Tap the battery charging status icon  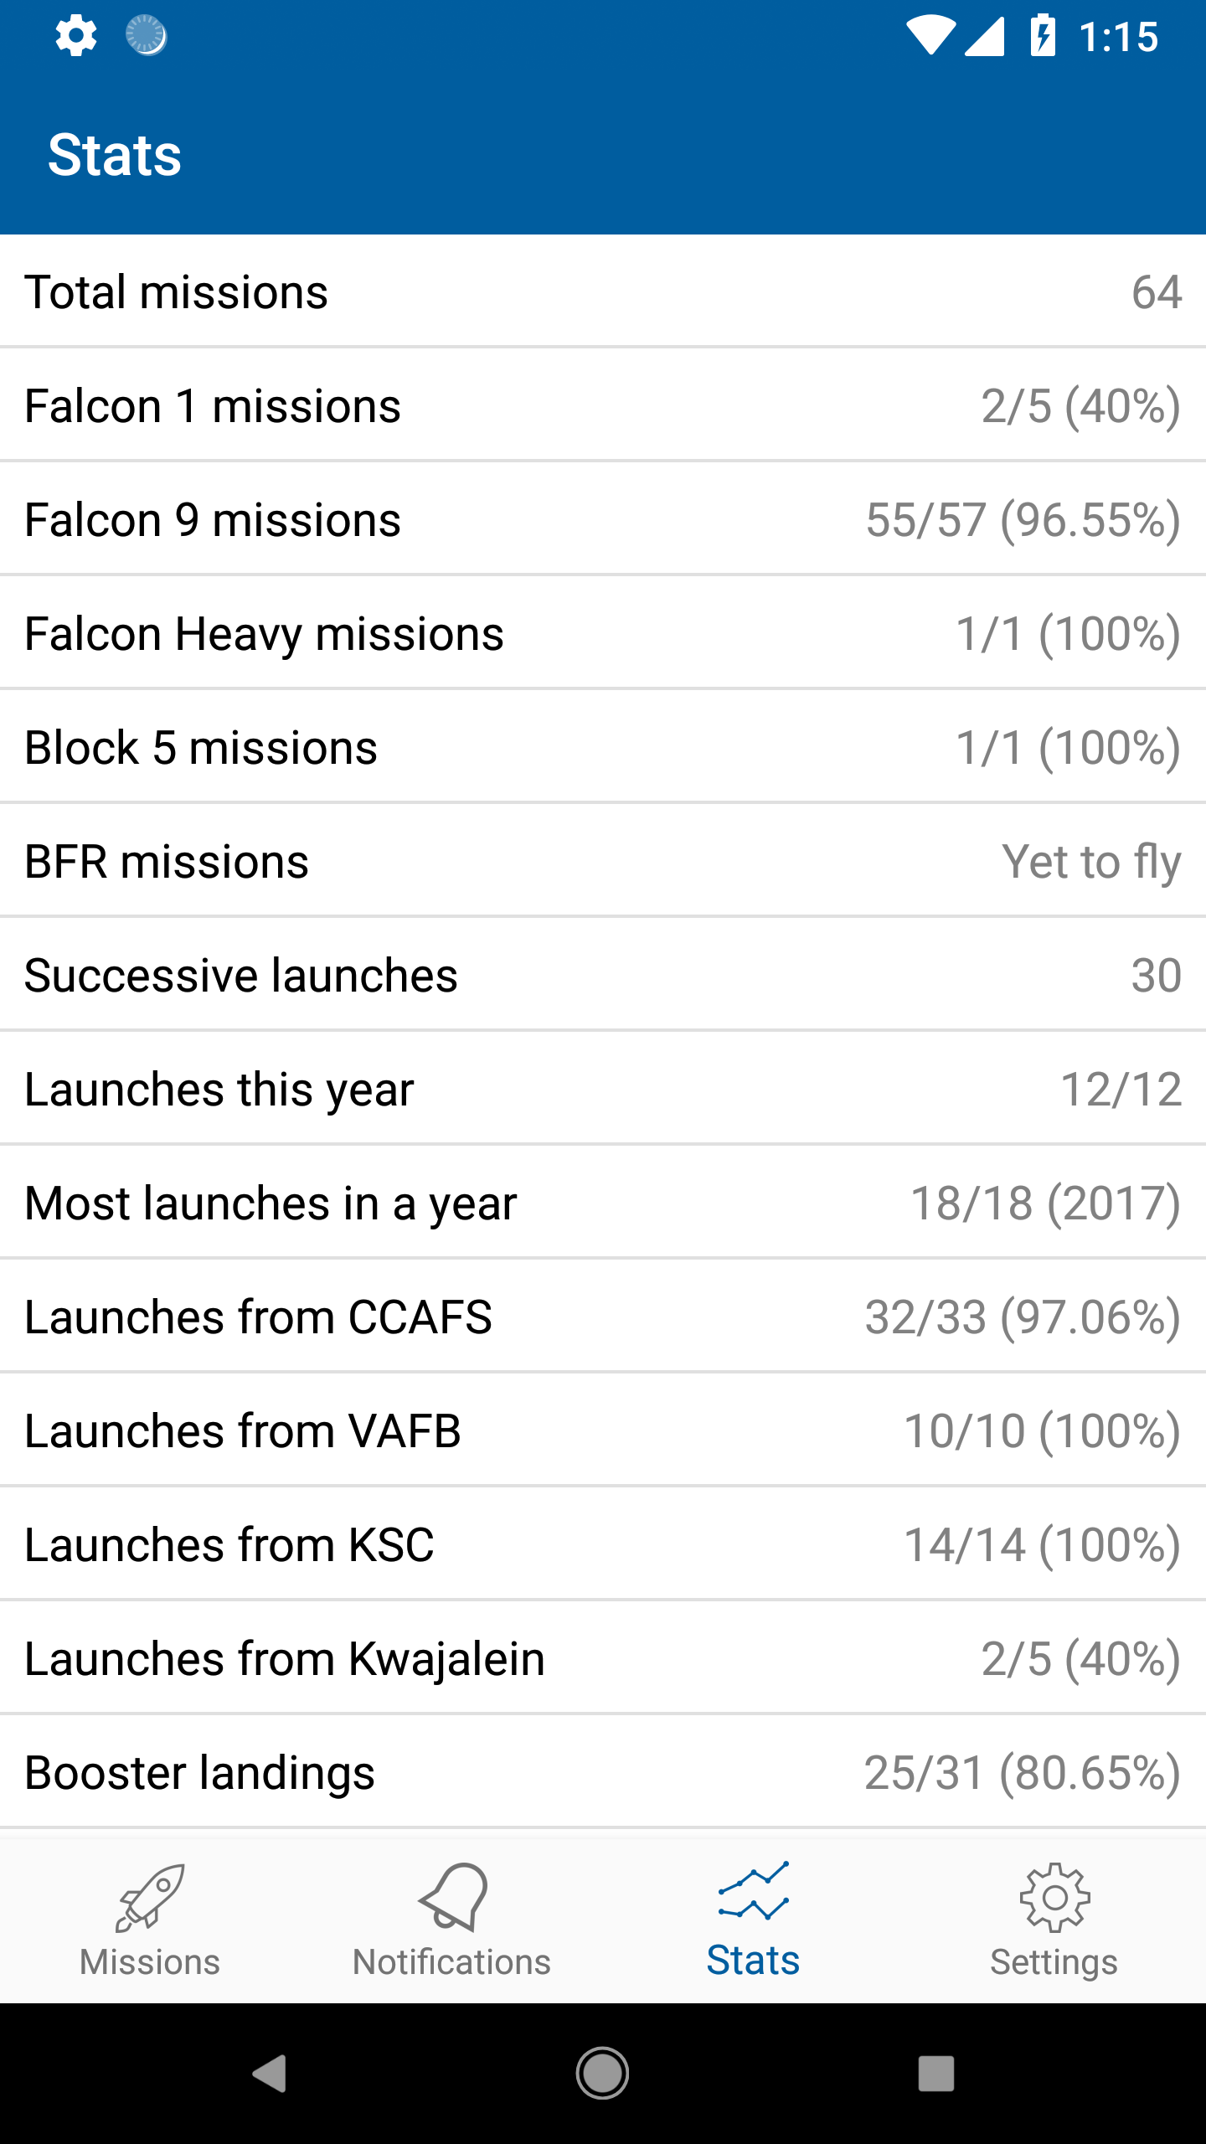1043,36
